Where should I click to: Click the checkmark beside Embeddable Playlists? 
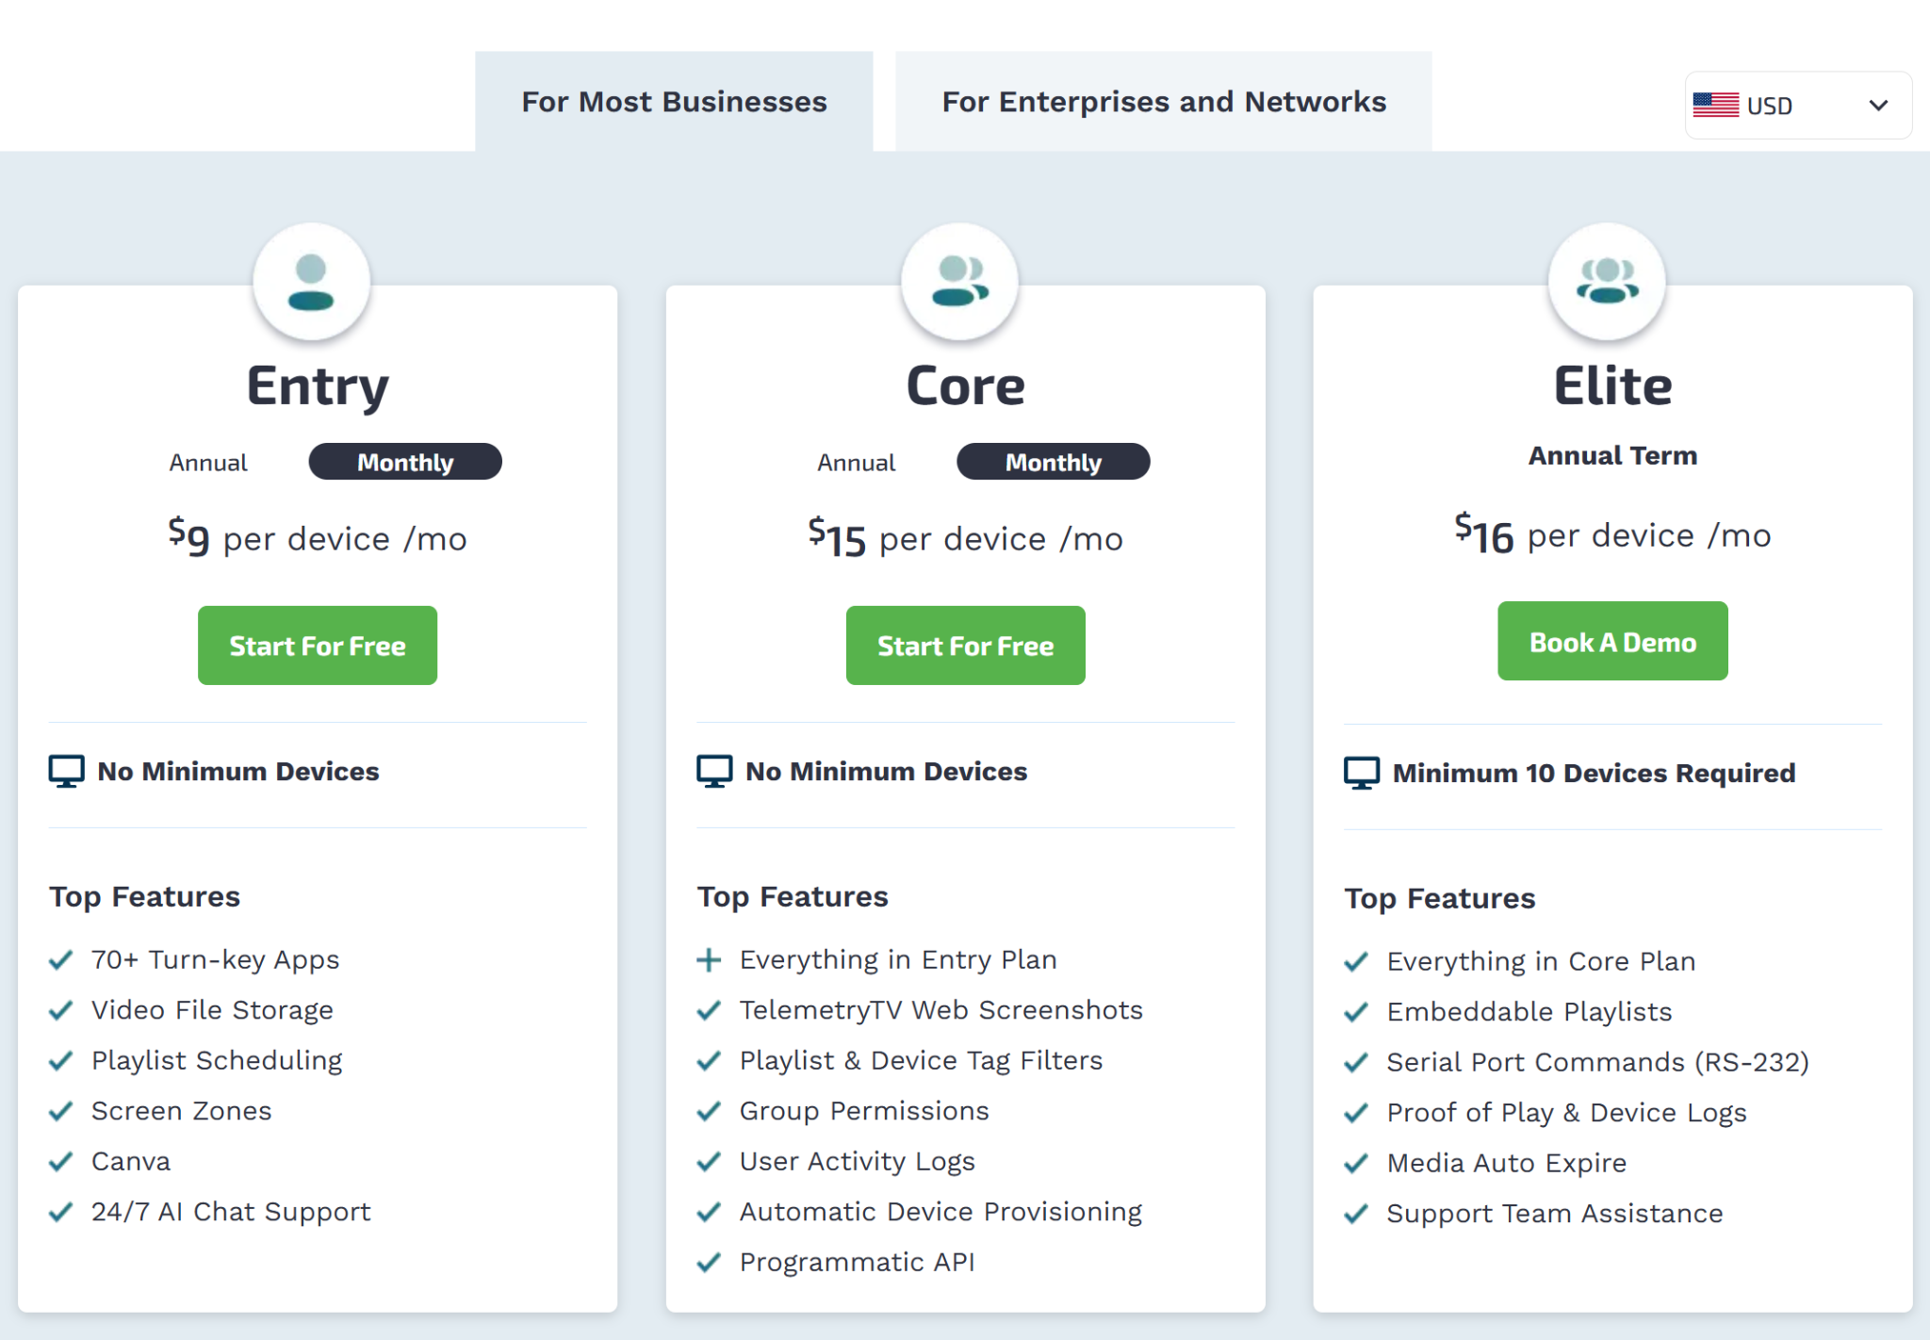click(x=1356, y=1013)
